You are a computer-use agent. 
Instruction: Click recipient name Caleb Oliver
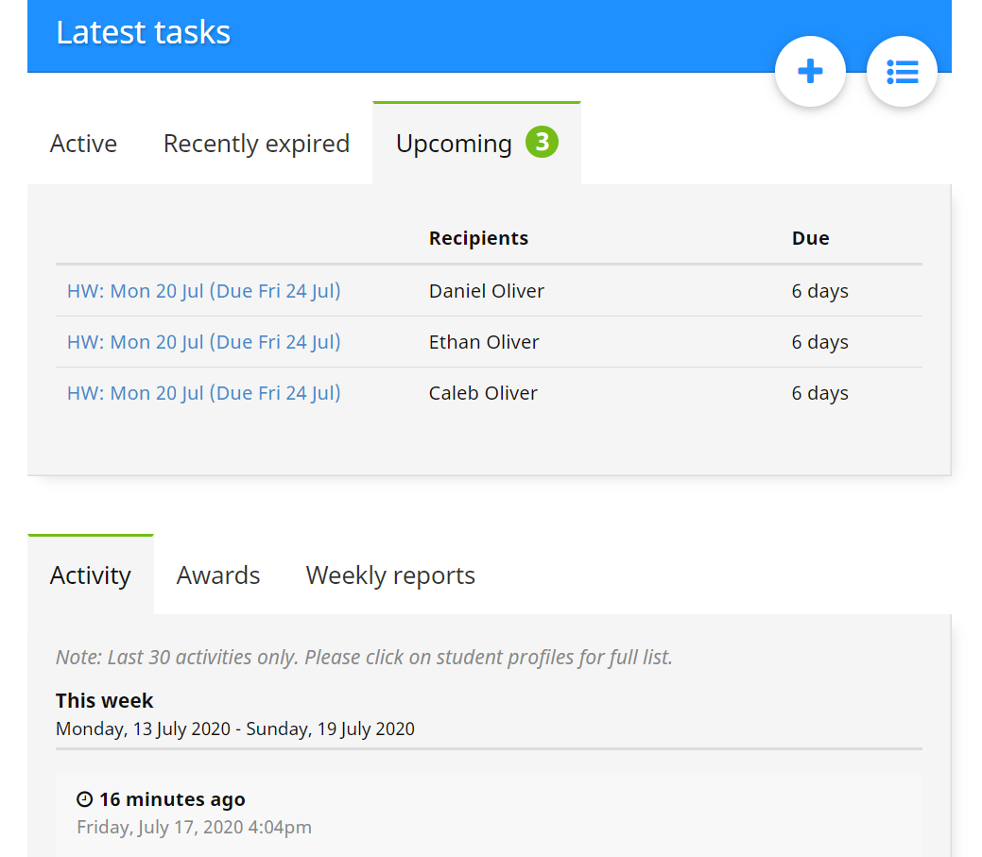483,393
